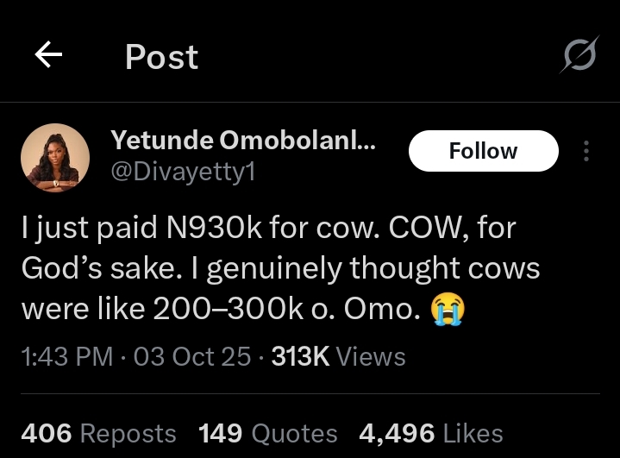Go back using the left arrow
Screen dimensions: 620x458
(48, 56)
